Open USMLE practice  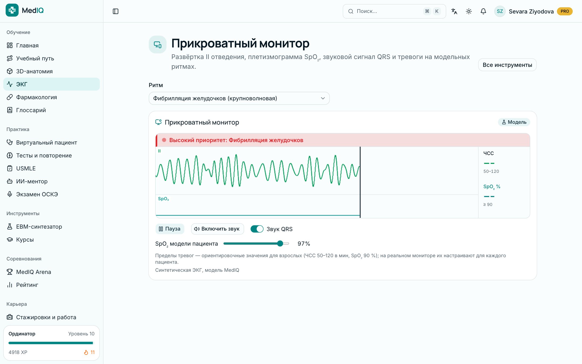51,168
